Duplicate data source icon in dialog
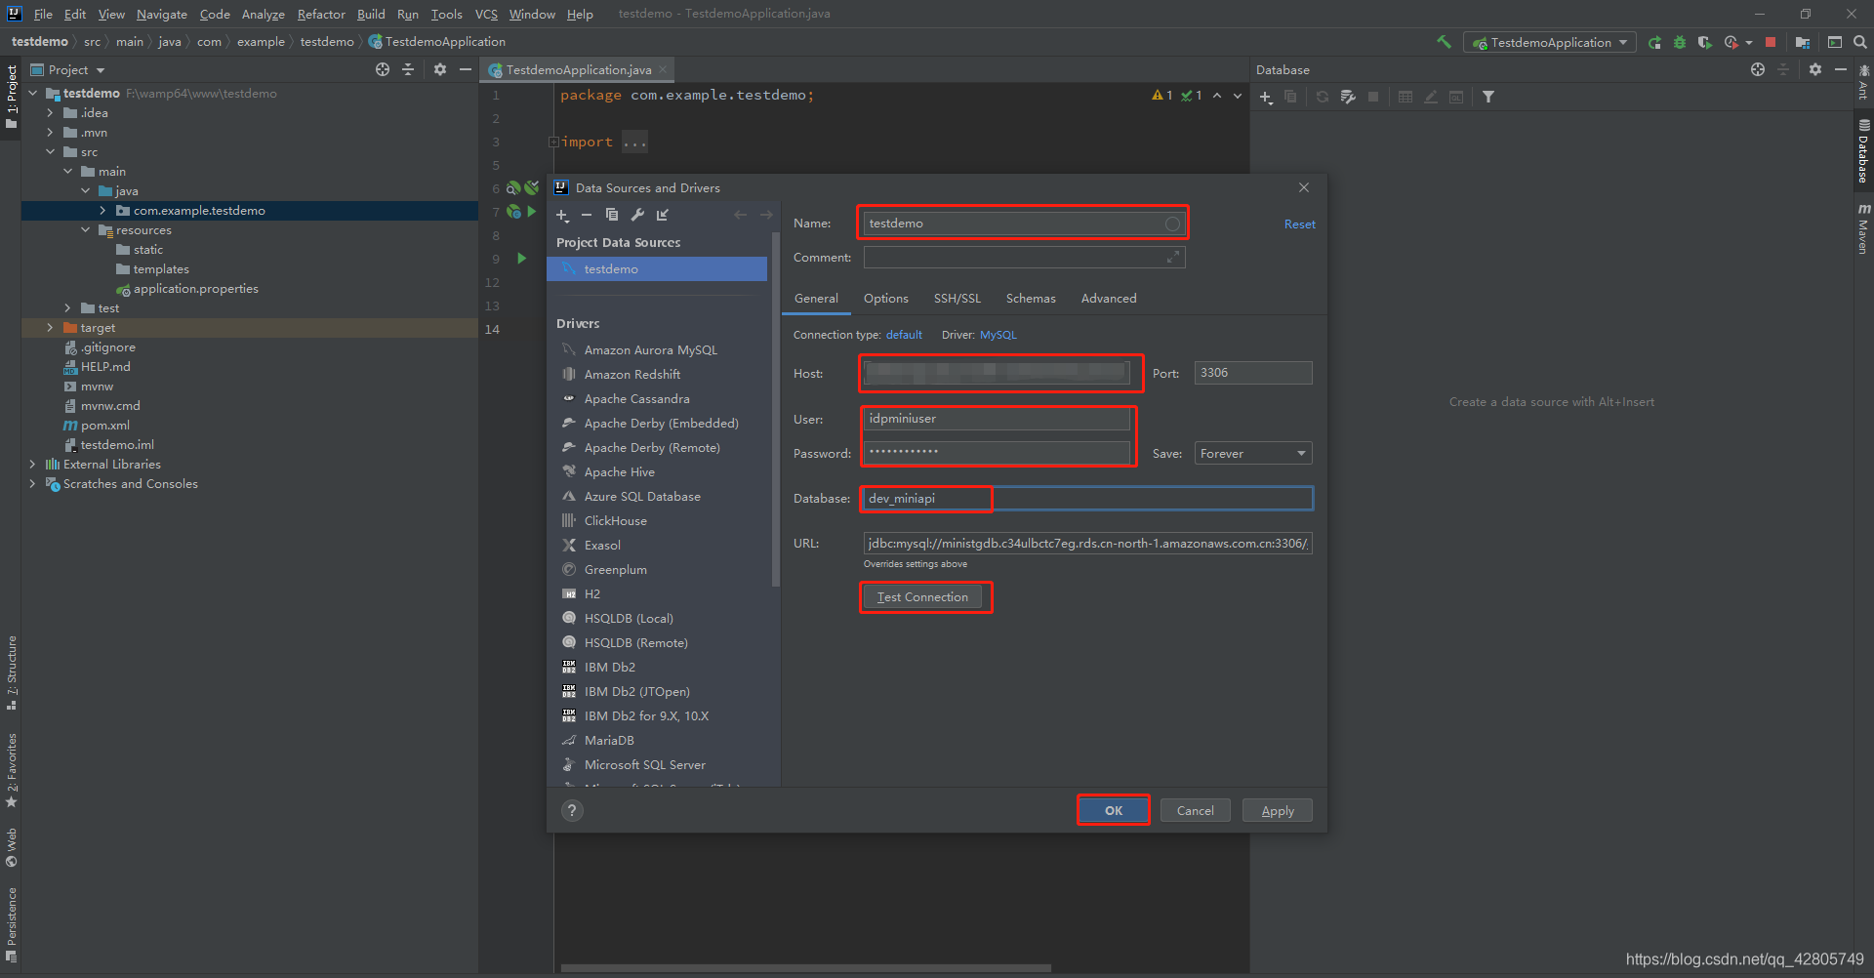 612,215
